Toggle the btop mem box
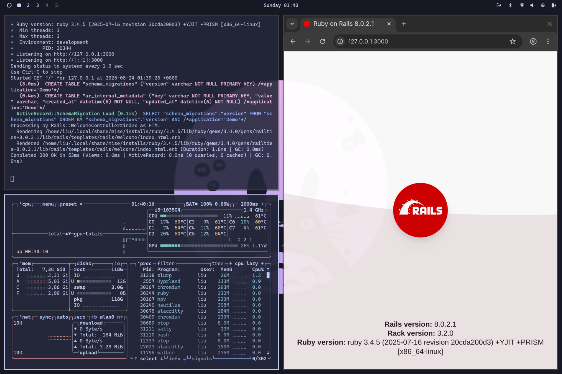 point(25,264)
